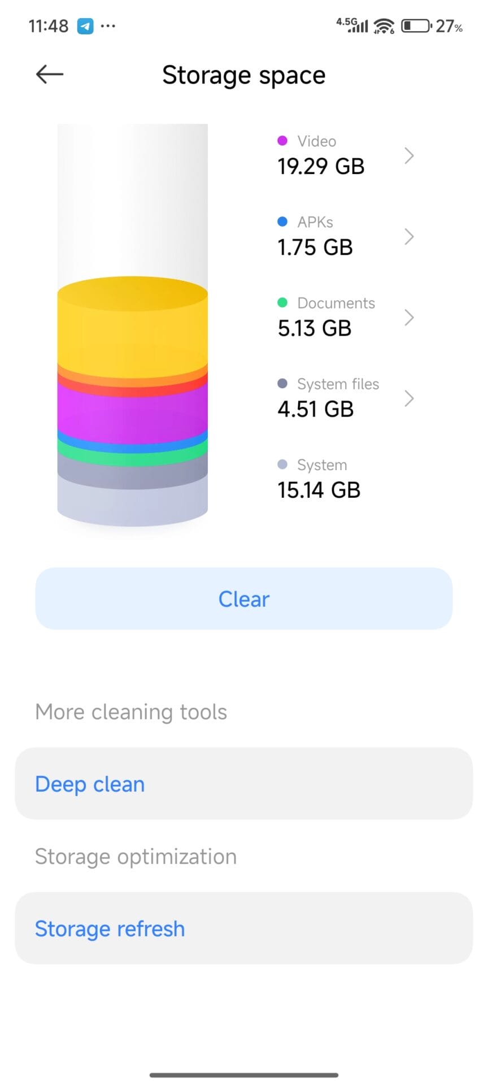Tap the back arrow icon
Screen dimensions: 488x1085
tap(50, 74)
